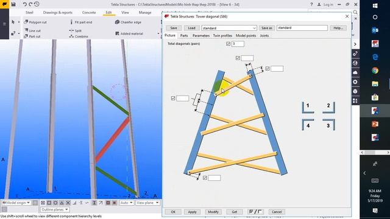Open the Drawings & reports ribbon tab

[x=58, y=12]
